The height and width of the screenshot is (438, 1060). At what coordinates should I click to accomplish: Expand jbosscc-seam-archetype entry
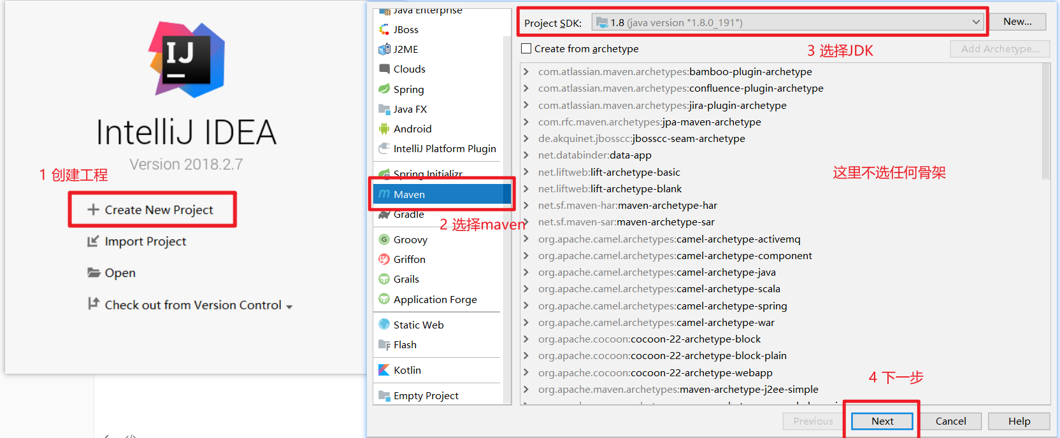click(x=526, y=138)
